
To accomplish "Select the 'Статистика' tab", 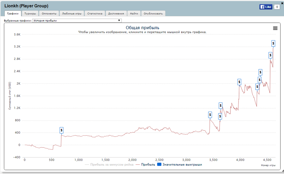I will [x=95, y=14].
